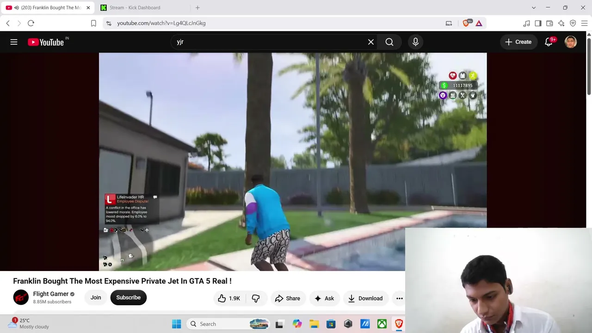This screenshot has height=333, width=592.
Task: Open File Explorer from the taskbar
Action: click(314, 324)
